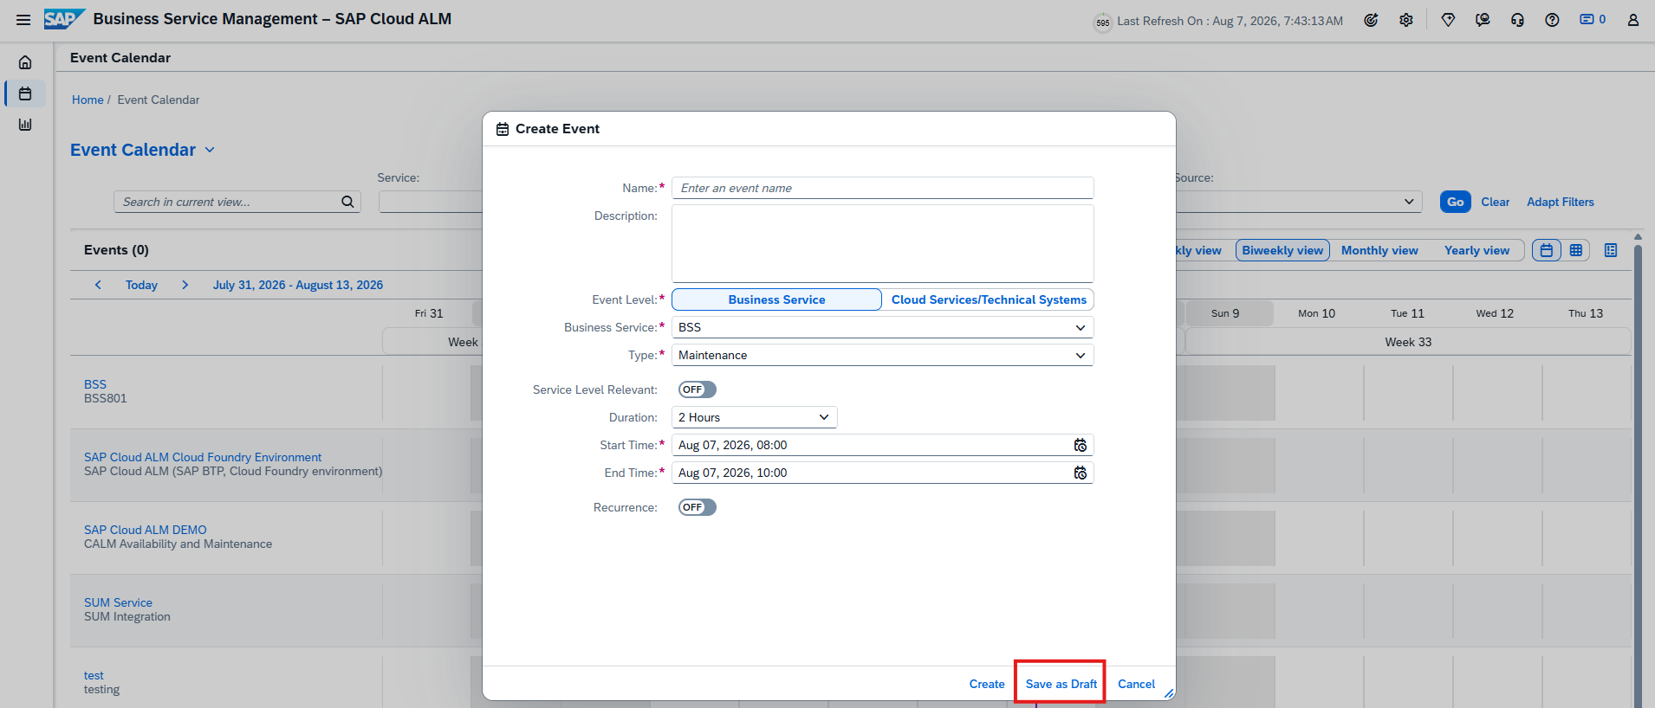Click the diamond icon in header
Image resolution: width=1655 pixels, height=708 pixels.
point(1448,20)
